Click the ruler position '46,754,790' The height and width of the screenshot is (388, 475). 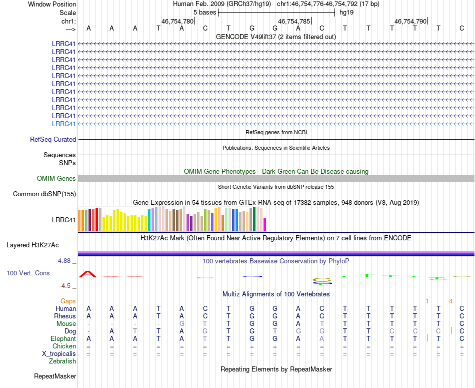pos(410,21)
